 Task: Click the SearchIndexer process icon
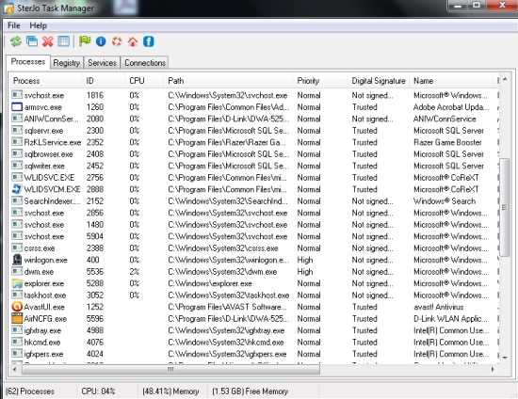(17, 200)
